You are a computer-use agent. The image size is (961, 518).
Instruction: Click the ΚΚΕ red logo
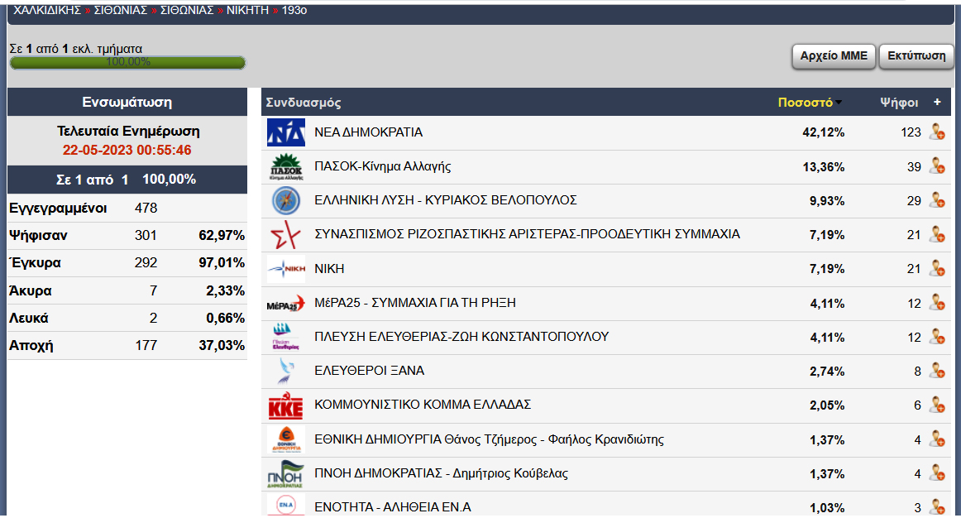285,405
